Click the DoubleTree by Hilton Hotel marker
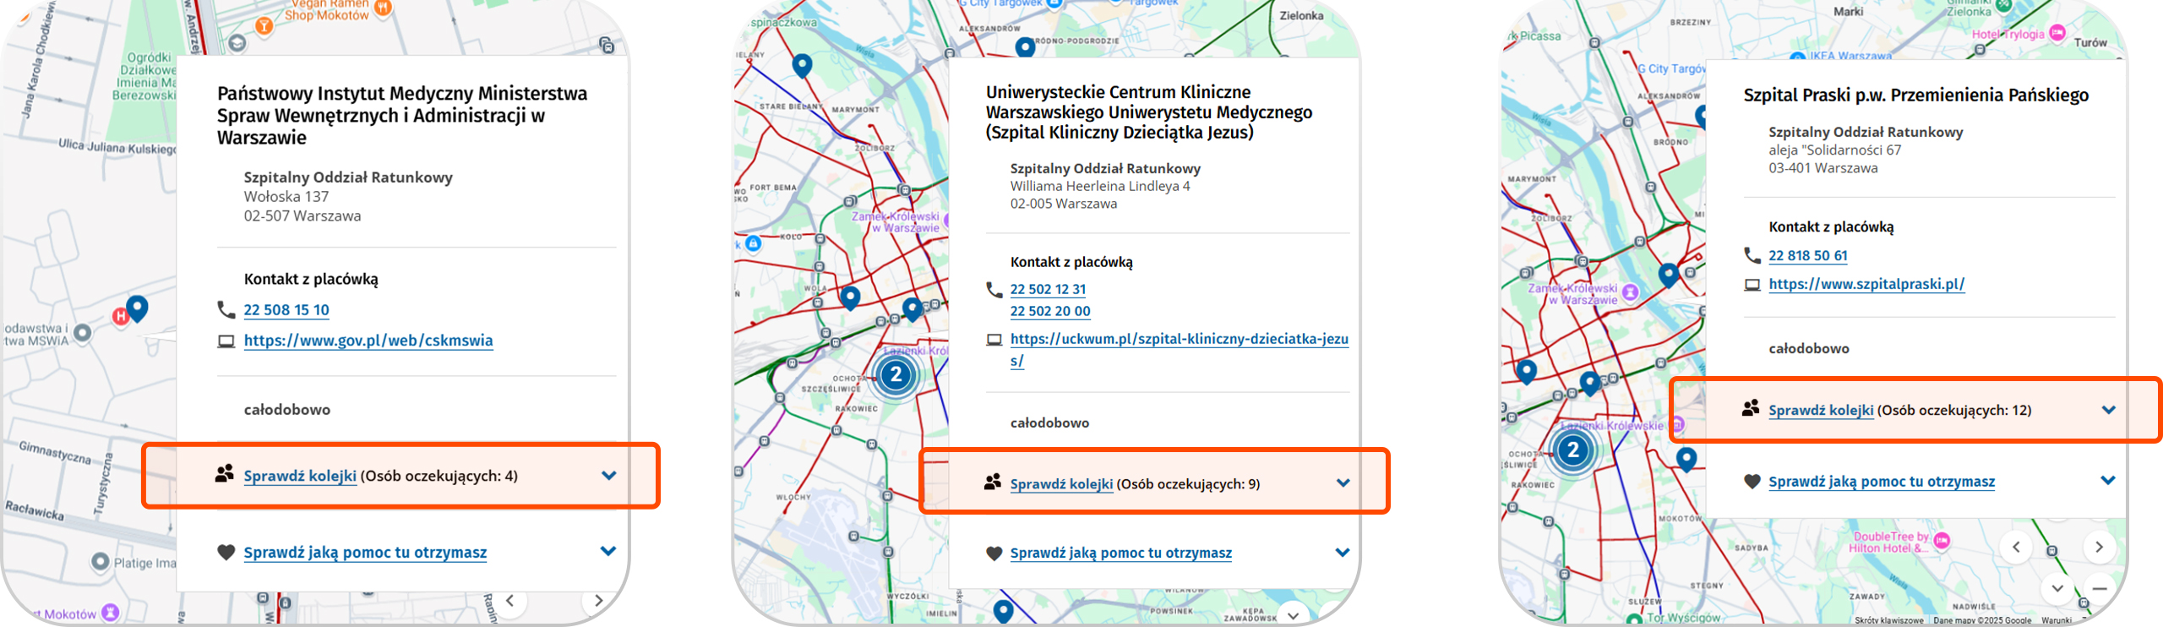This screenshot has width=2163, height=627. (x=1942, y=541)
